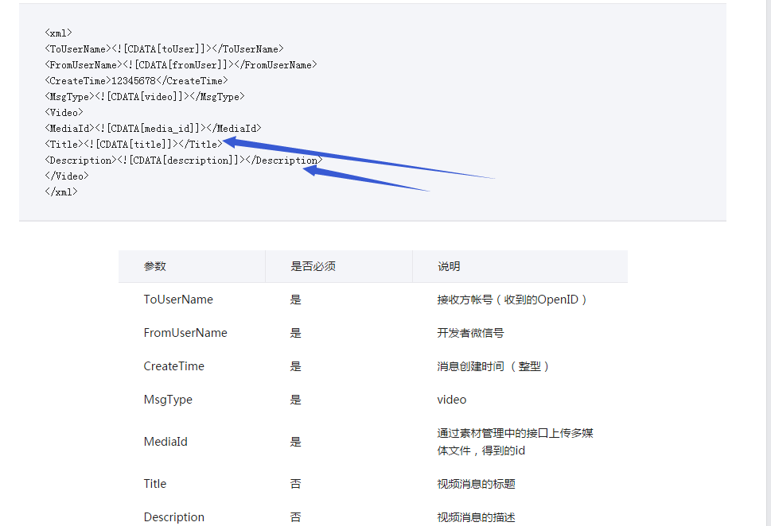Screen dimensions: 771x526
Task: Click the MsgType video CDATA line
Action: tap(145, 97)
